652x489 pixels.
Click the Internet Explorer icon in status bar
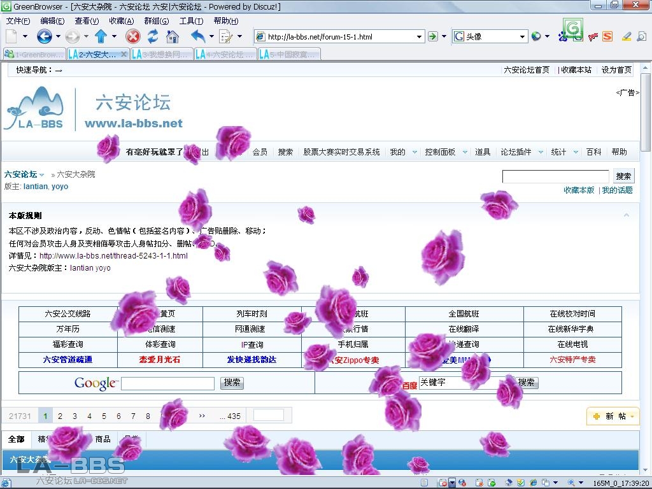532,482
